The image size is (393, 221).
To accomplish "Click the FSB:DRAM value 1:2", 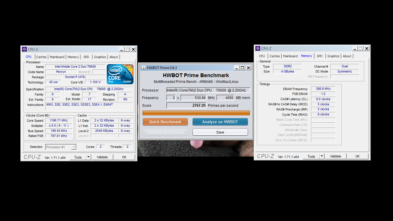I will (323, 94).
